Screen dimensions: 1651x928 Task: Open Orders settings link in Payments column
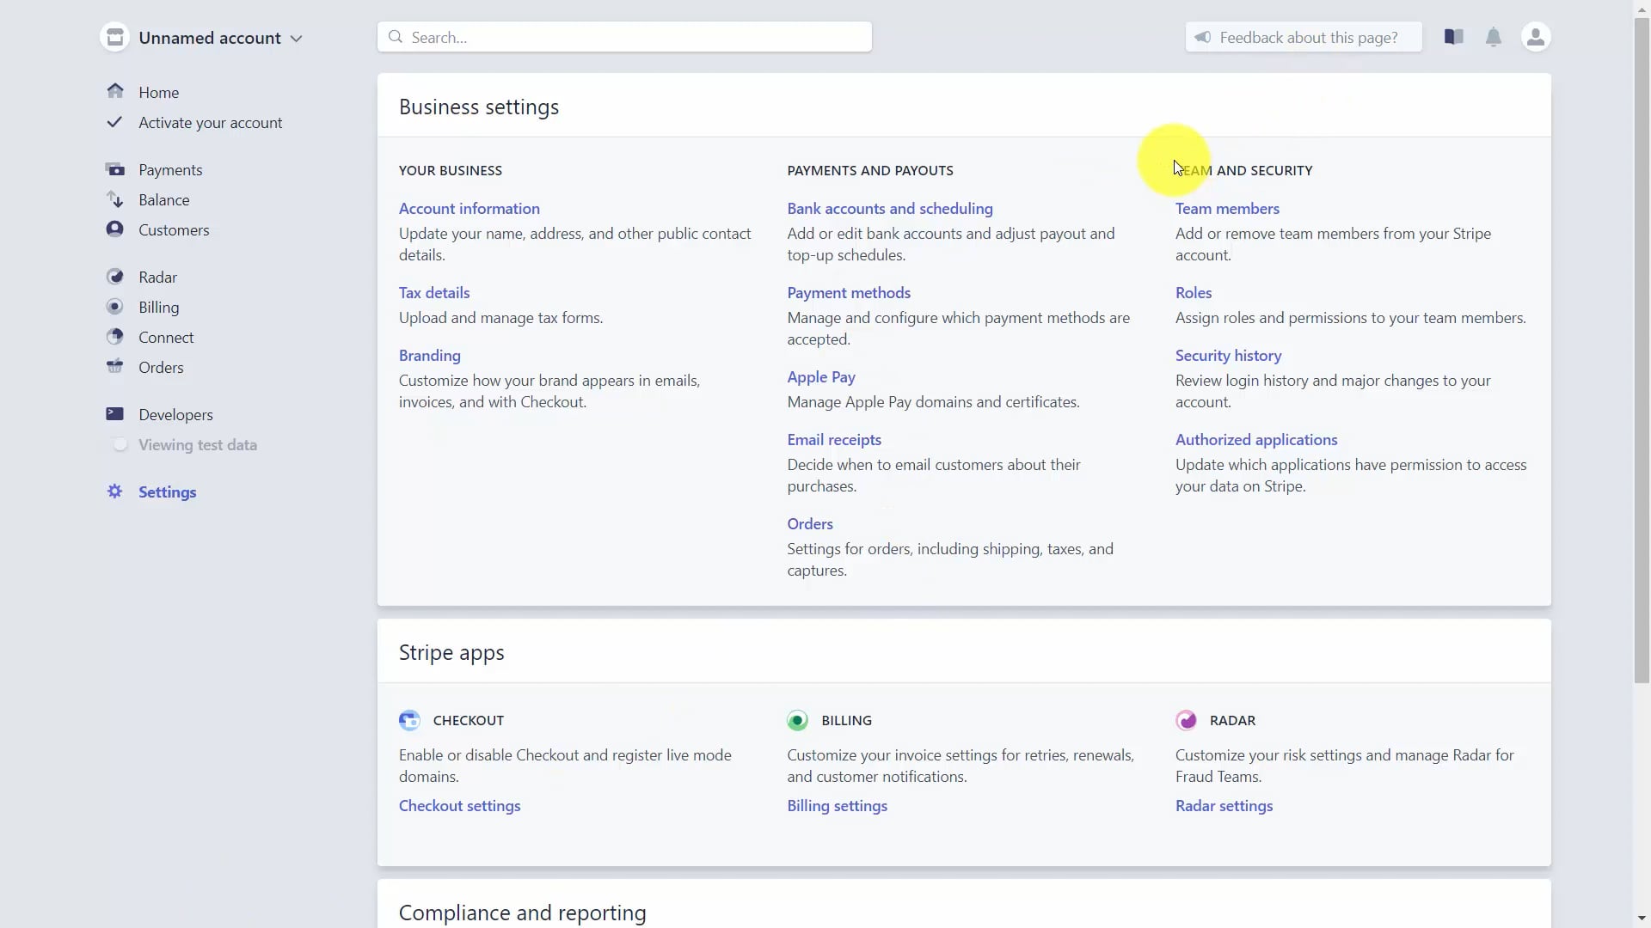pos(810,523)
